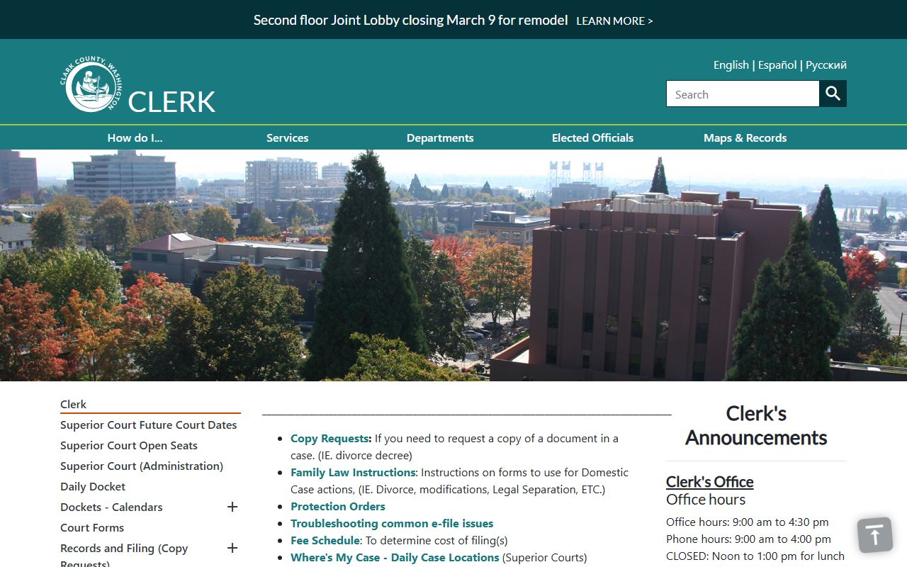The height and width of the screenshot is (567, 907).
Task: Open the Clerk's Office heading link
Action: tap(709, 482)
